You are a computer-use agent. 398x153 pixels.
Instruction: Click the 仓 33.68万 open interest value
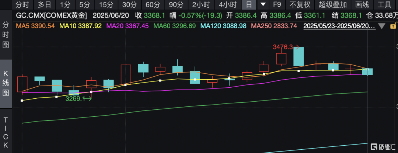382,16
